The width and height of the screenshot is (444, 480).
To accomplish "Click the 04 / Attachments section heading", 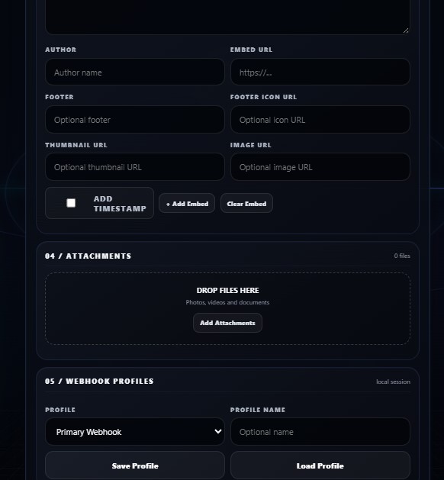I will (88, 256).
